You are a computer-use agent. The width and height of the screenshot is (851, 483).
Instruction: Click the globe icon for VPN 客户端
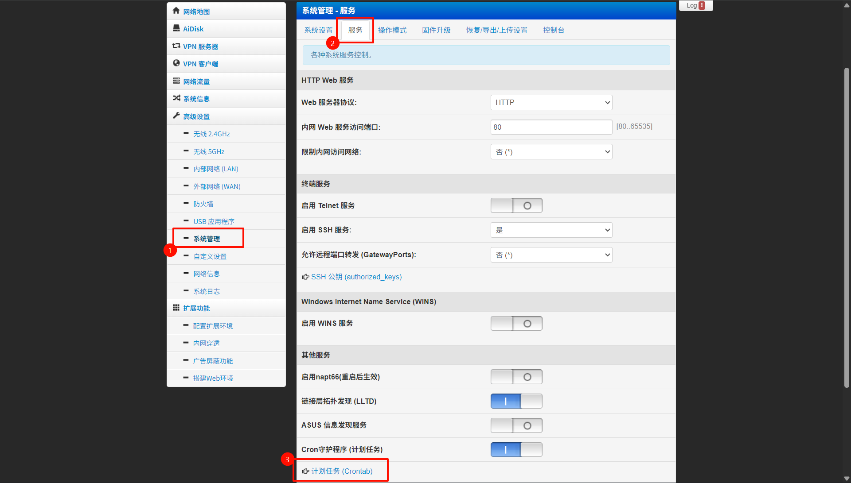(x=176, y=63)
